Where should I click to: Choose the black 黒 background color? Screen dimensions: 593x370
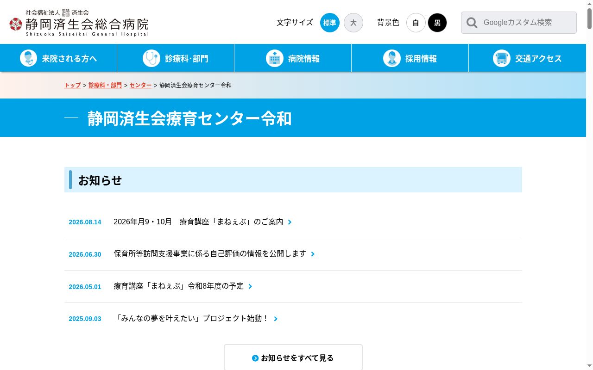(437, 23)
